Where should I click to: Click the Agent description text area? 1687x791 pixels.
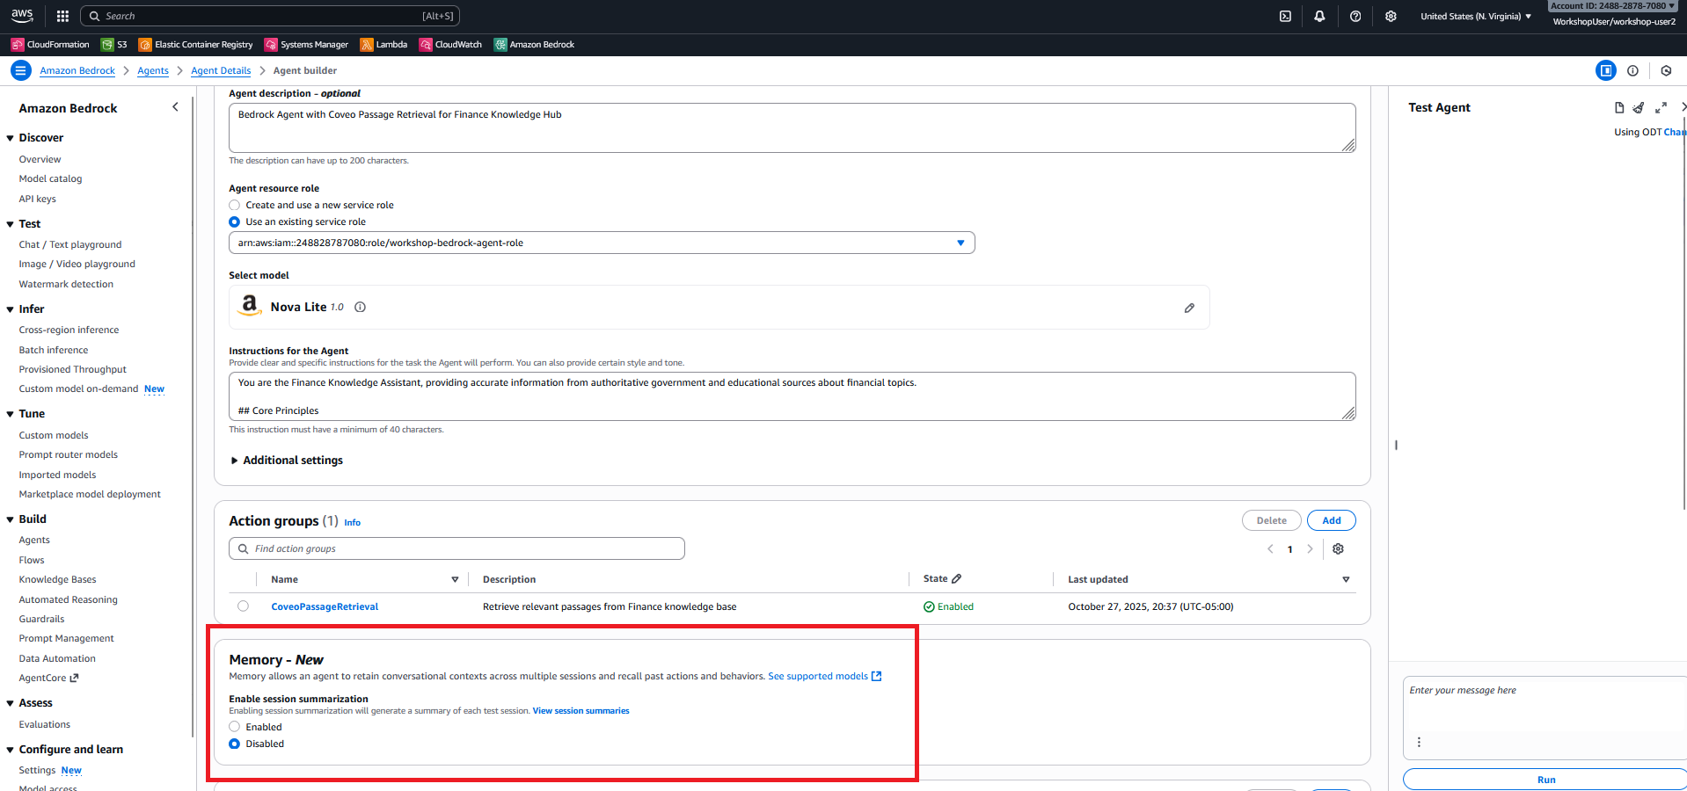coord(792,127)
